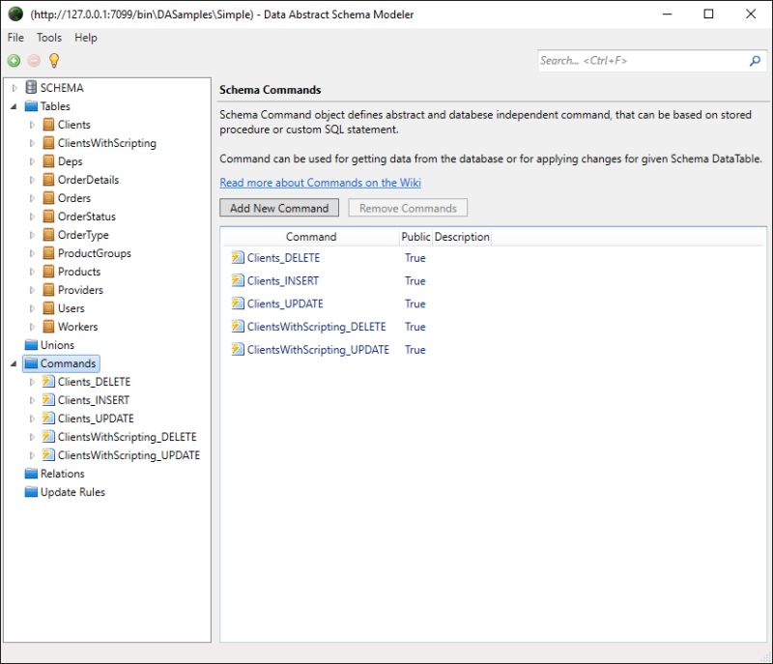The image size is (773, 664).
Task: Click the ProductGroups table icon
Action: pyautogui.click(x=48, y=253)
